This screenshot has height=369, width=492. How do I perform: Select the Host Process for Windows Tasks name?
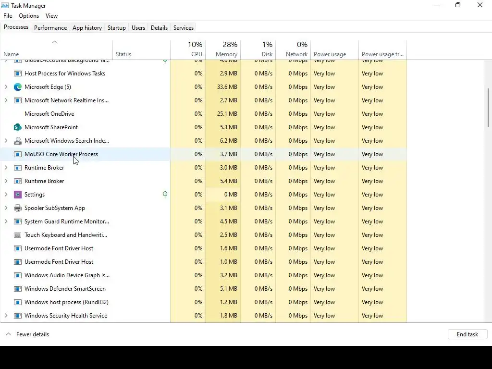coord(65,74)
